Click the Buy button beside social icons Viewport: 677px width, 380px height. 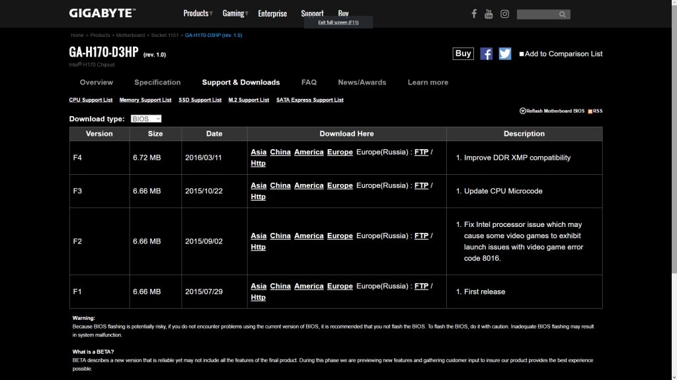click(463, 53)
